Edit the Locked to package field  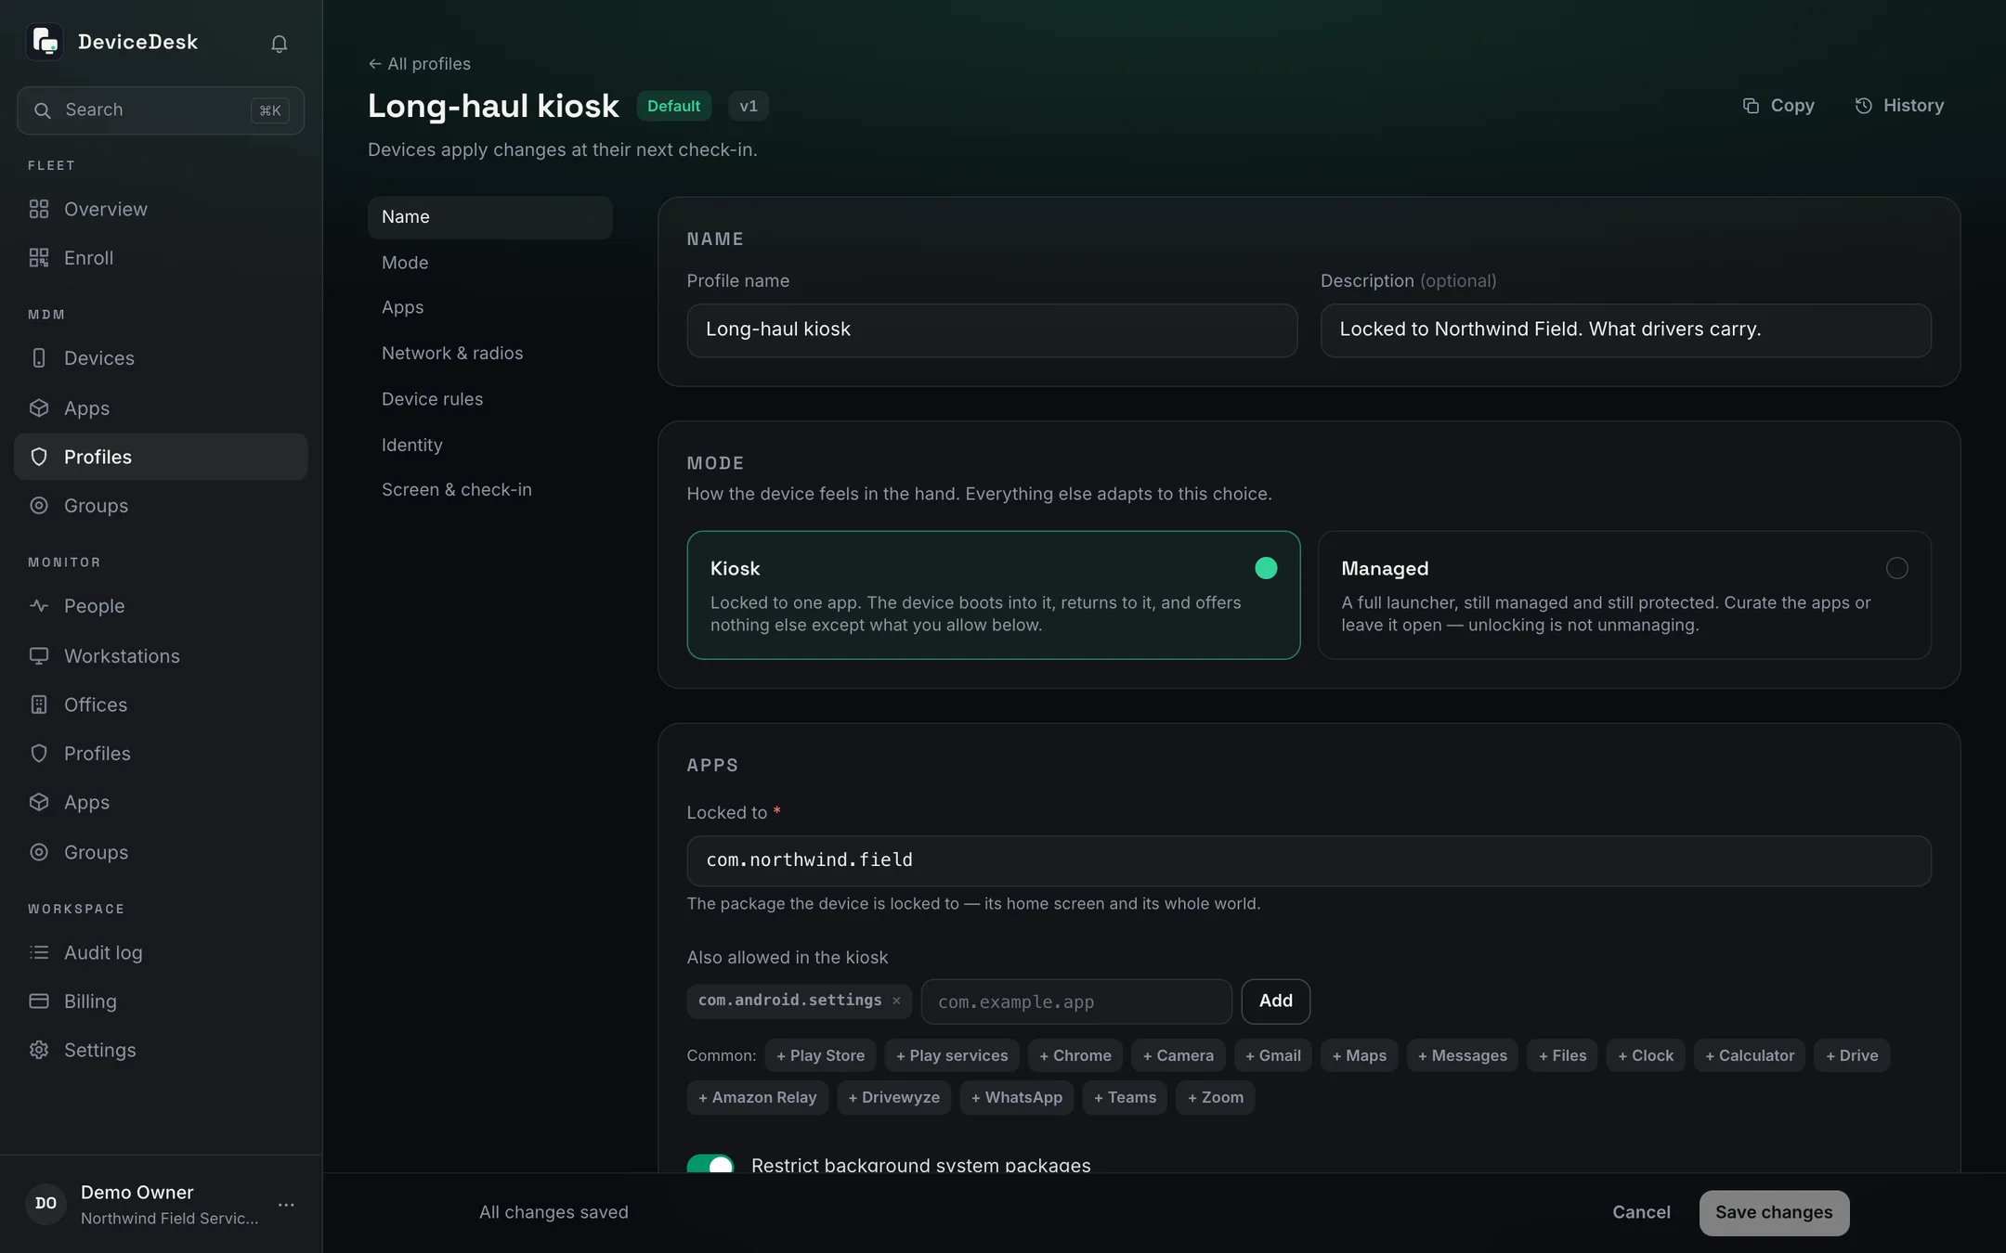pyautogui.click(x=1309, y=860)
